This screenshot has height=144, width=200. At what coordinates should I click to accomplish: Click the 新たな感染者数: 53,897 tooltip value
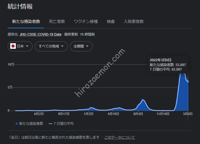coord(168,65)
